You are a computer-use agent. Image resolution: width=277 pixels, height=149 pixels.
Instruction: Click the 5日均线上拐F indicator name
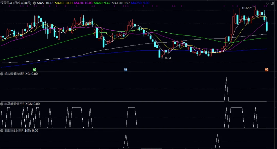pos(14,131)
